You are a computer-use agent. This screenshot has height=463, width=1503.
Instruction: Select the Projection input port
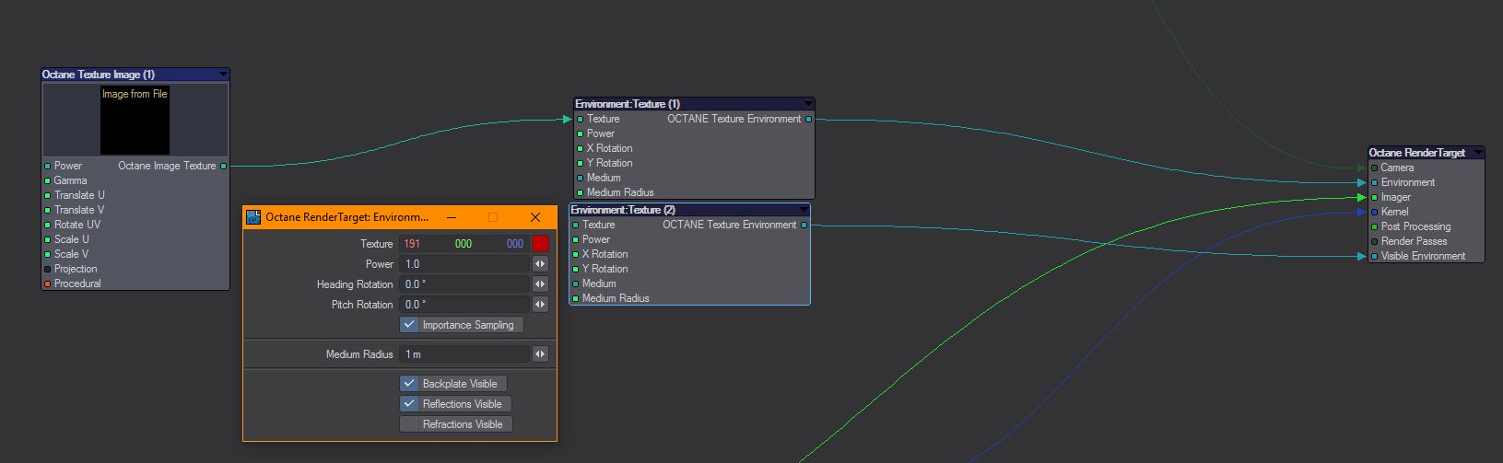click(48, 270)
